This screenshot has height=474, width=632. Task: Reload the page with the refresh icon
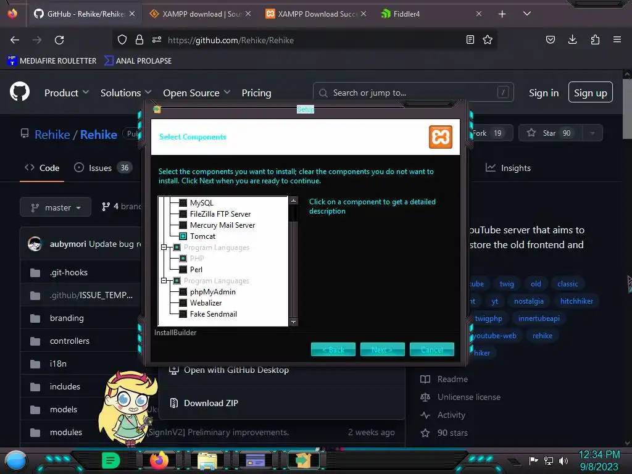point(59,40)
